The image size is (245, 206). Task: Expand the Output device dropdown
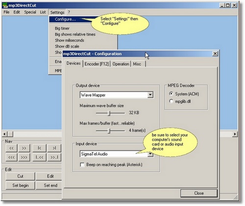[150, 95]
